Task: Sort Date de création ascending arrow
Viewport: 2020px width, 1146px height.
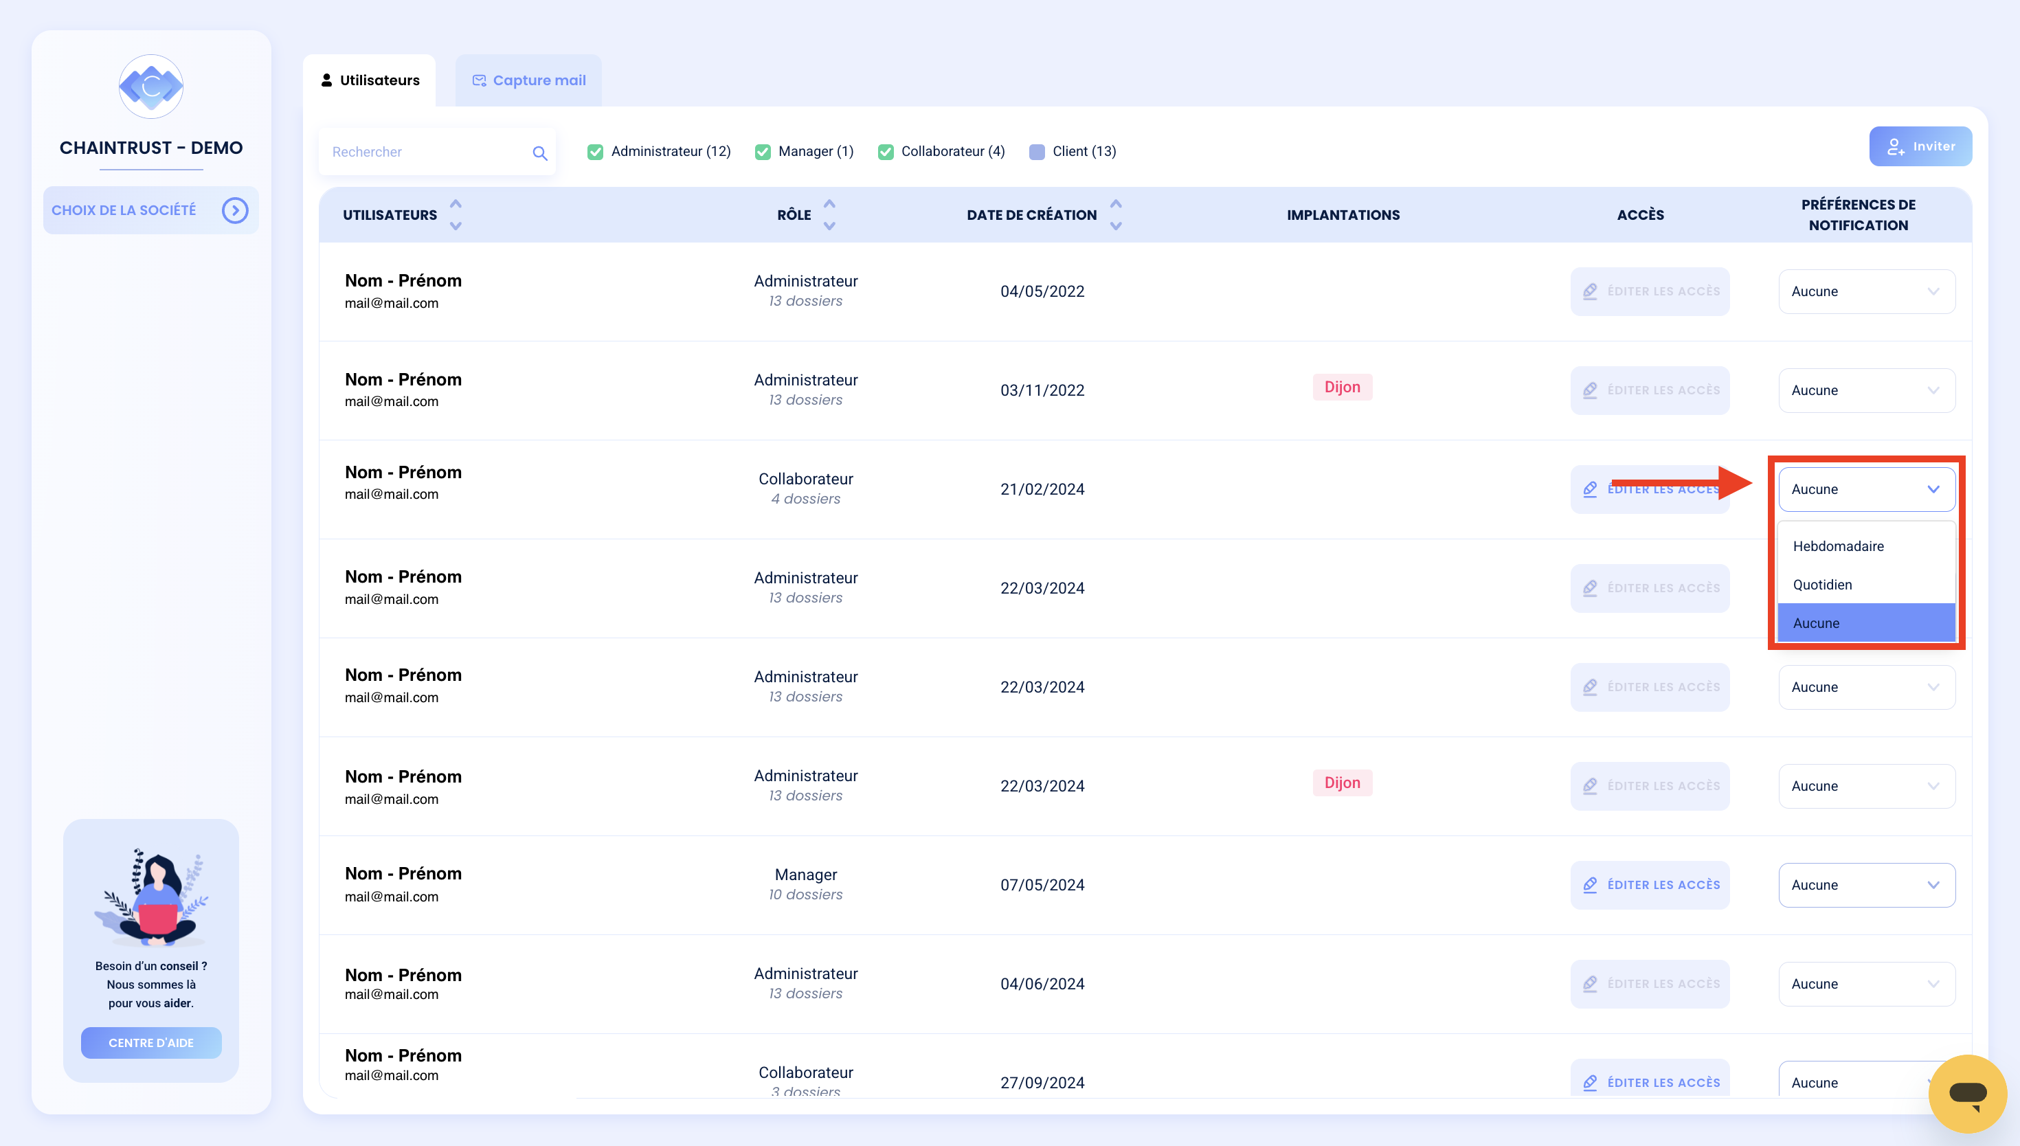Action: pos(1115,205)
